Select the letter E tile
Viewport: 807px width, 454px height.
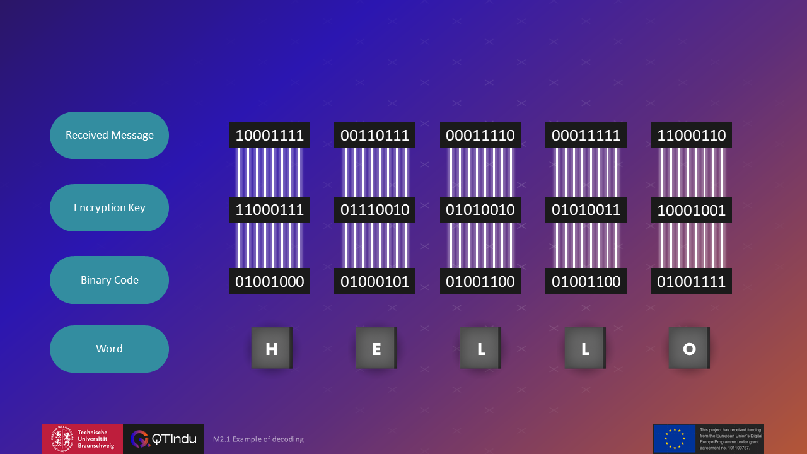[x=376, y=348]
